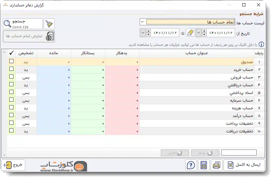The height and width of the screenshot is (177, 271).
Task: Click the بستانکار column header
Action: pos(88,53)
